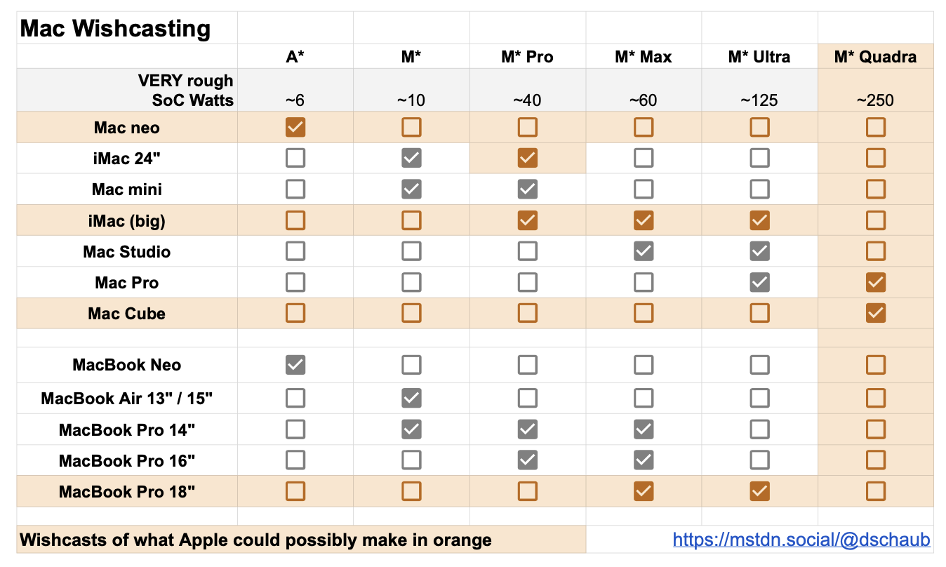
Task: Toggle iMac 24" M* Pro checkbox
Action: pos(527,159)
